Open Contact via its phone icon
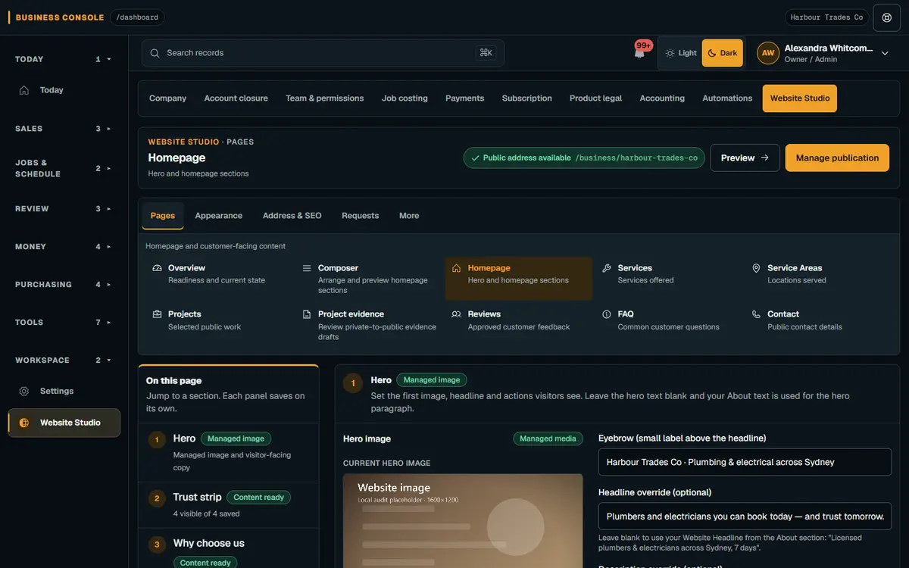Viewport: 909px width, 568px height. click(756, 314)
